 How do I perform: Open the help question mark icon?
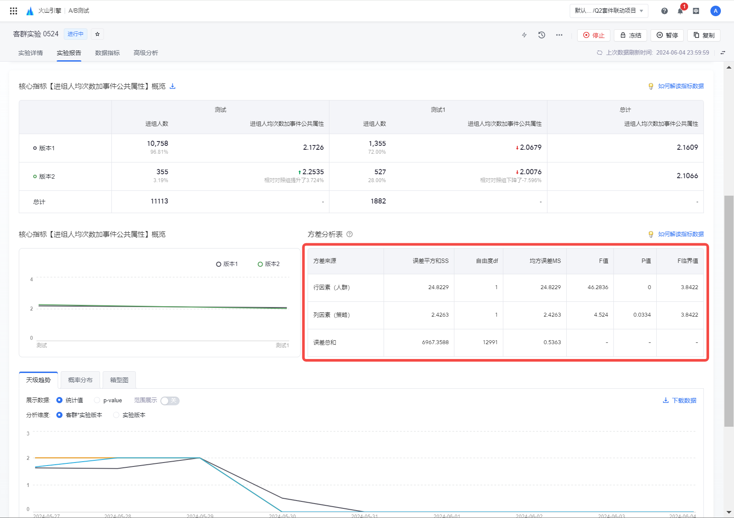pyautogui.click(x=664, y=11)
